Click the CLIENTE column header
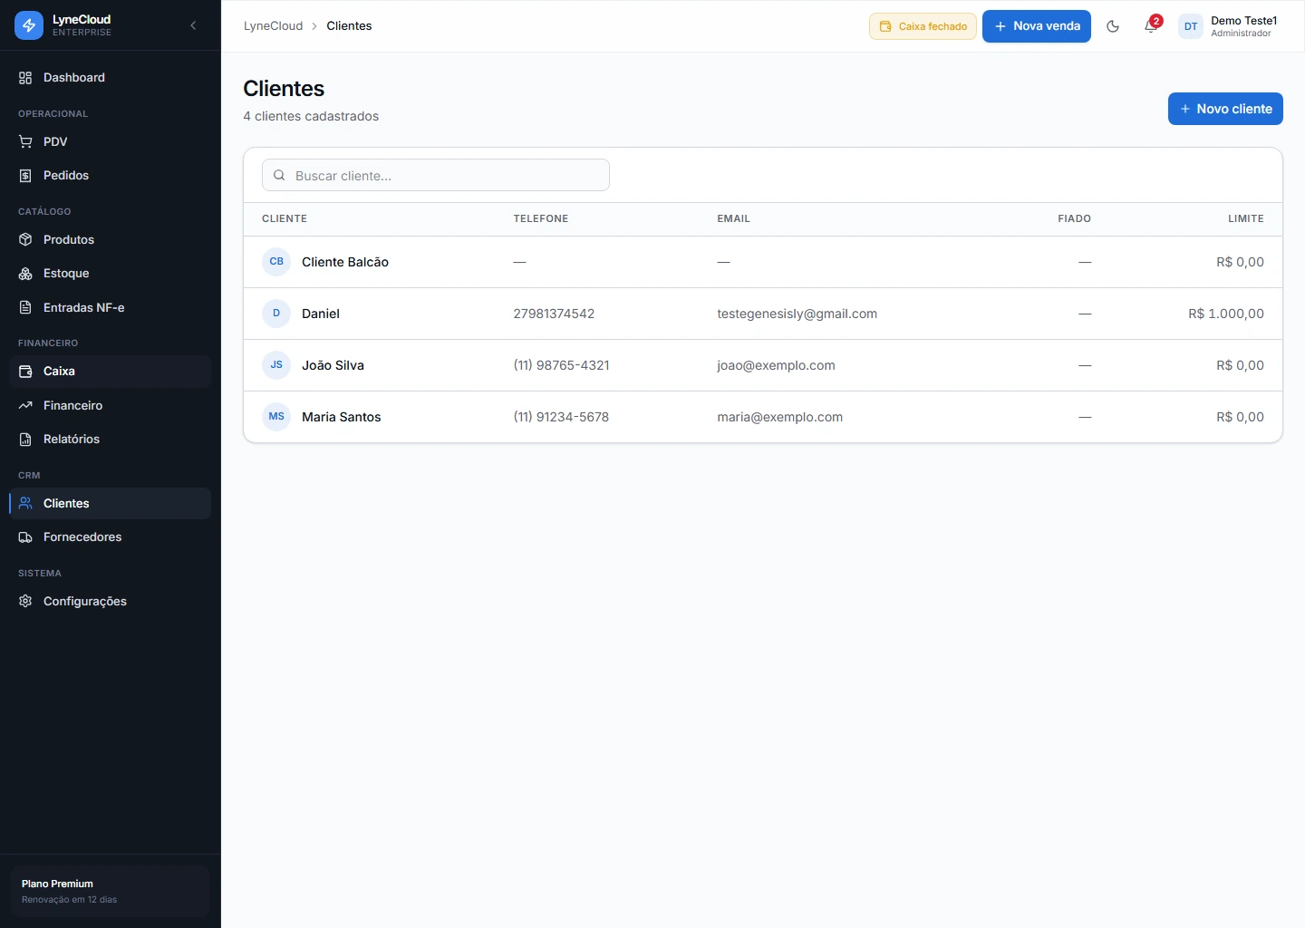Screen dimensions: 1305x928 (x=285, y=218)
